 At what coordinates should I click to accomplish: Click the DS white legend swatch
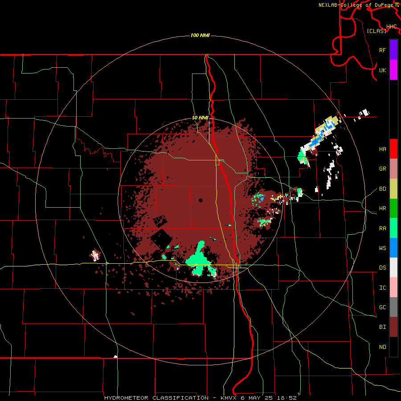pos(393,267)
